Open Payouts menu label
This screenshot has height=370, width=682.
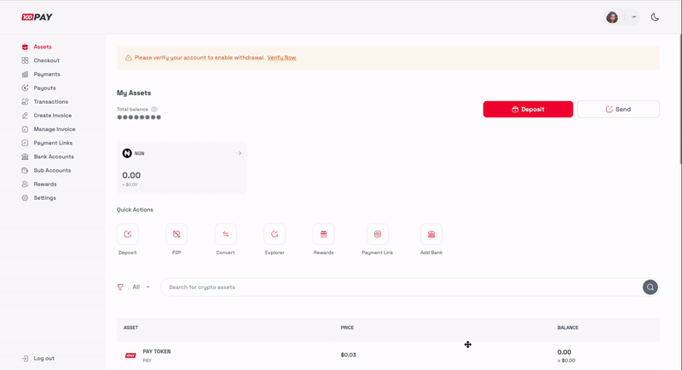coord(45,88)
